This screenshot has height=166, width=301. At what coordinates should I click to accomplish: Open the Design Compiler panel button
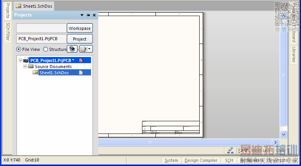tap(201, 160)
